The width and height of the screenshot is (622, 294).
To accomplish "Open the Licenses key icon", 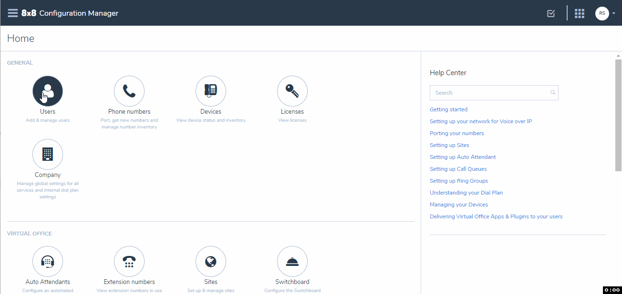I will (292, 91).
